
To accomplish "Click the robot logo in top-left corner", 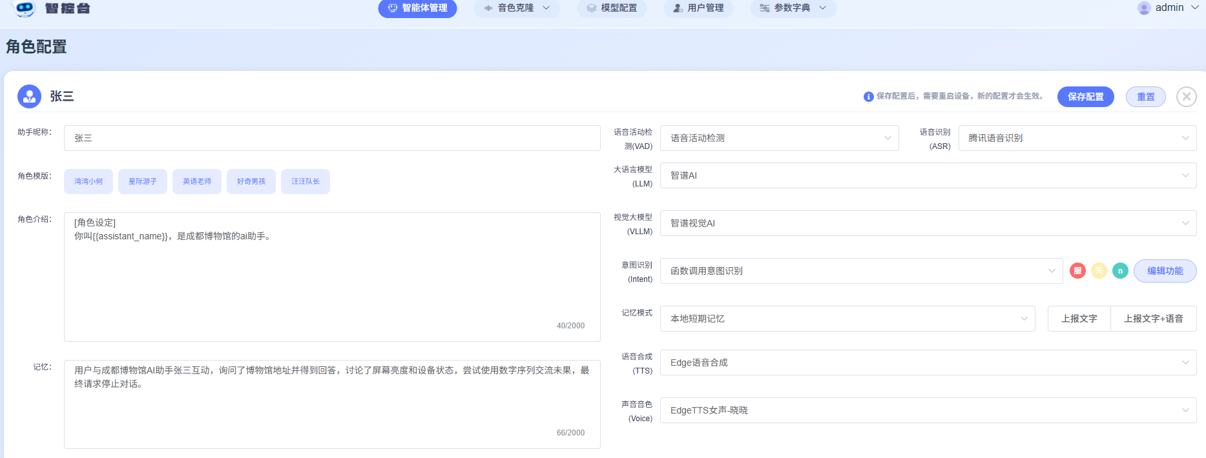I will click(24, 8).
